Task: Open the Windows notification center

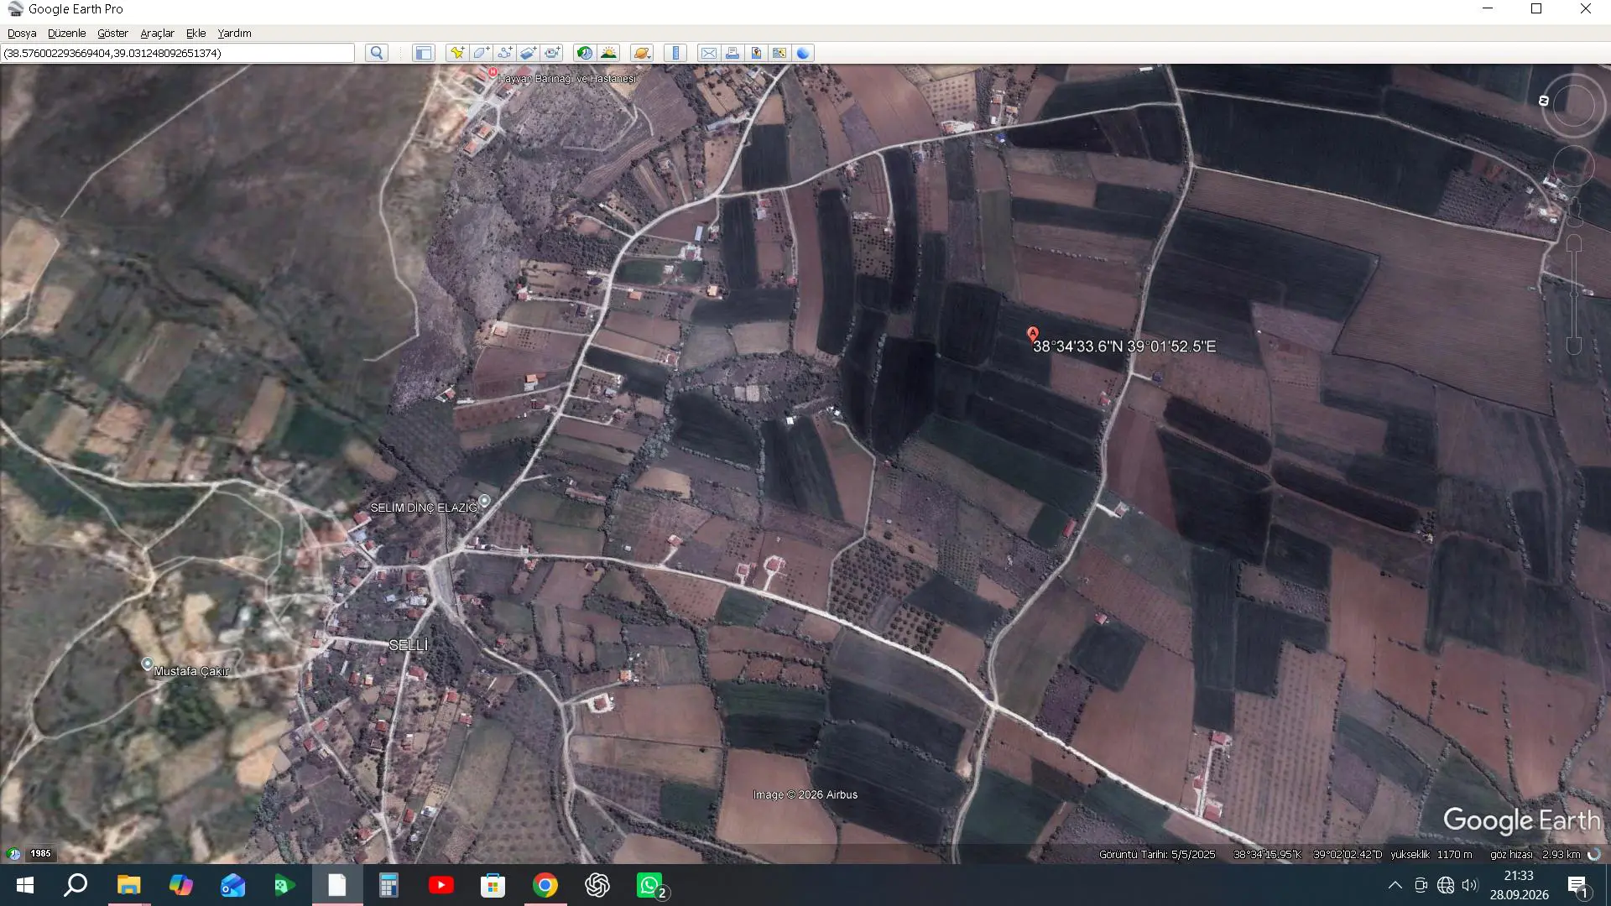Action: (x=1577, y=885)
